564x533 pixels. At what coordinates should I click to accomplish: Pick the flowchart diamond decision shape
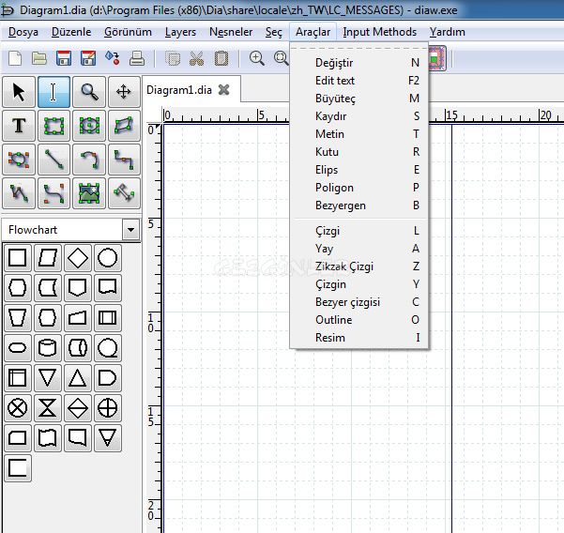78,258
